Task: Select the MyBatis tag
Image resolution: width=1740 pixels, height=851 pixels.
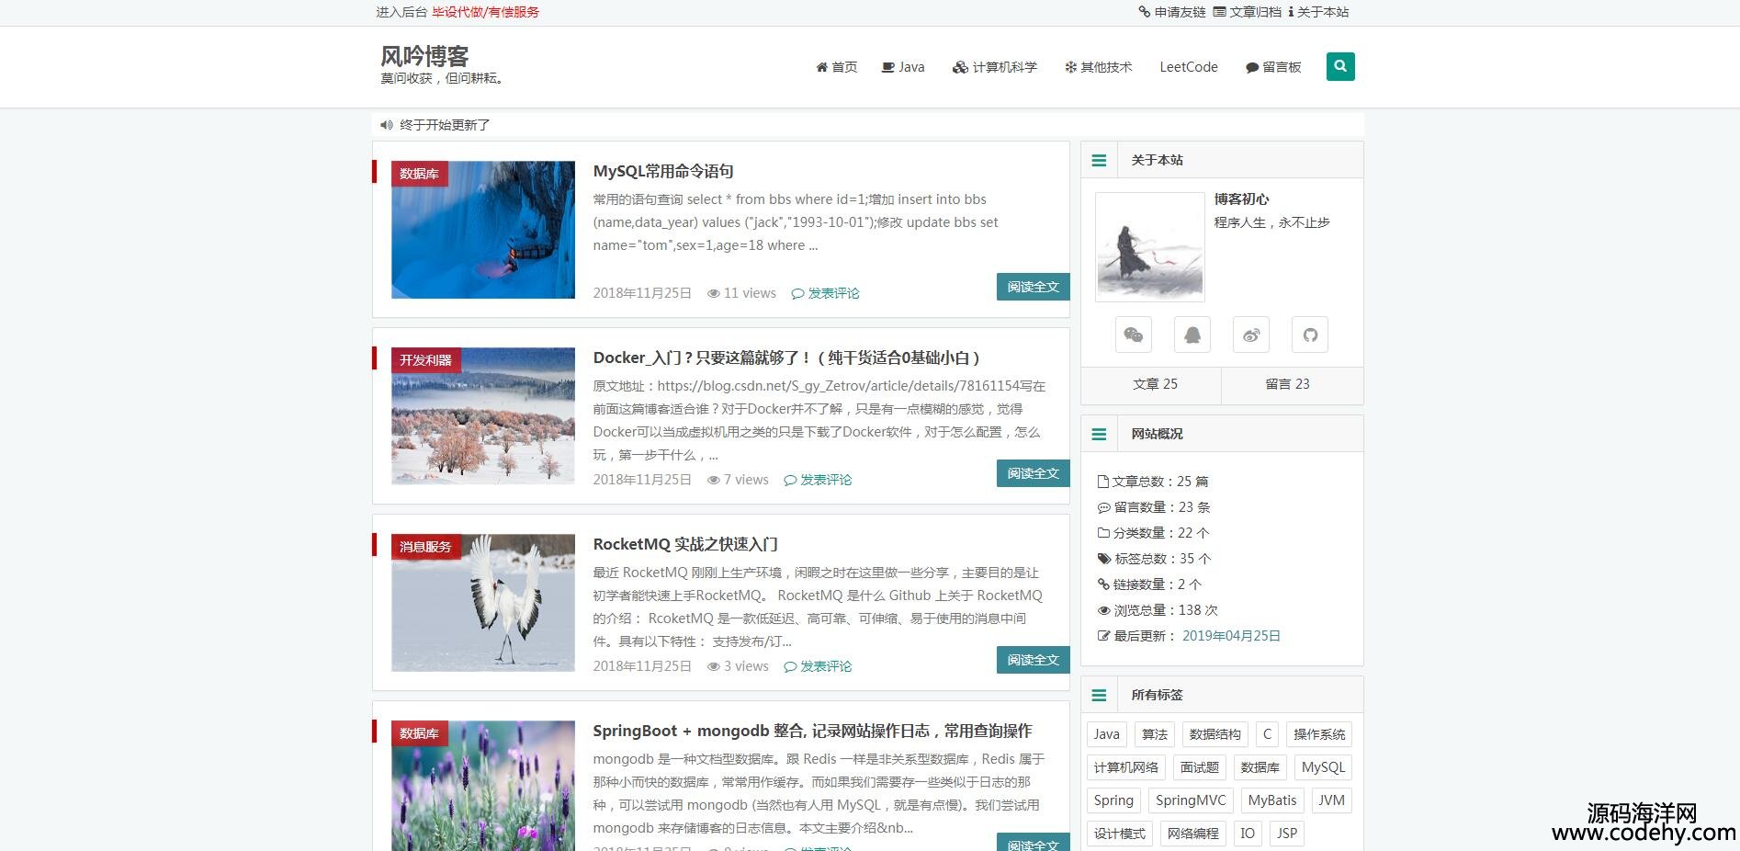Action: tap(1272, 800)
